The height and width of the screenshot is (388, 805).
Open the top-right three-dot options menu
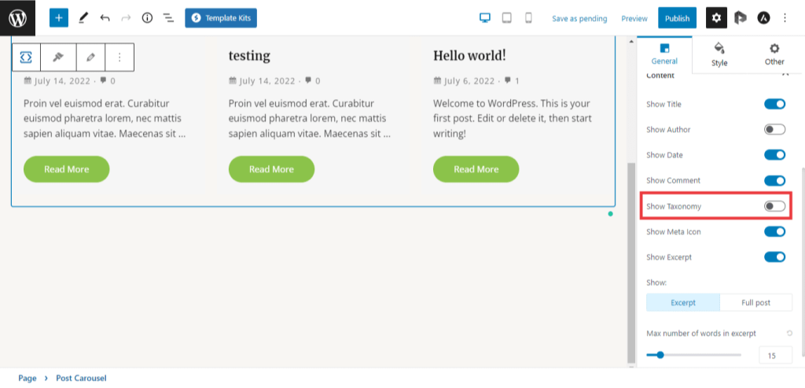pos(785,17)
